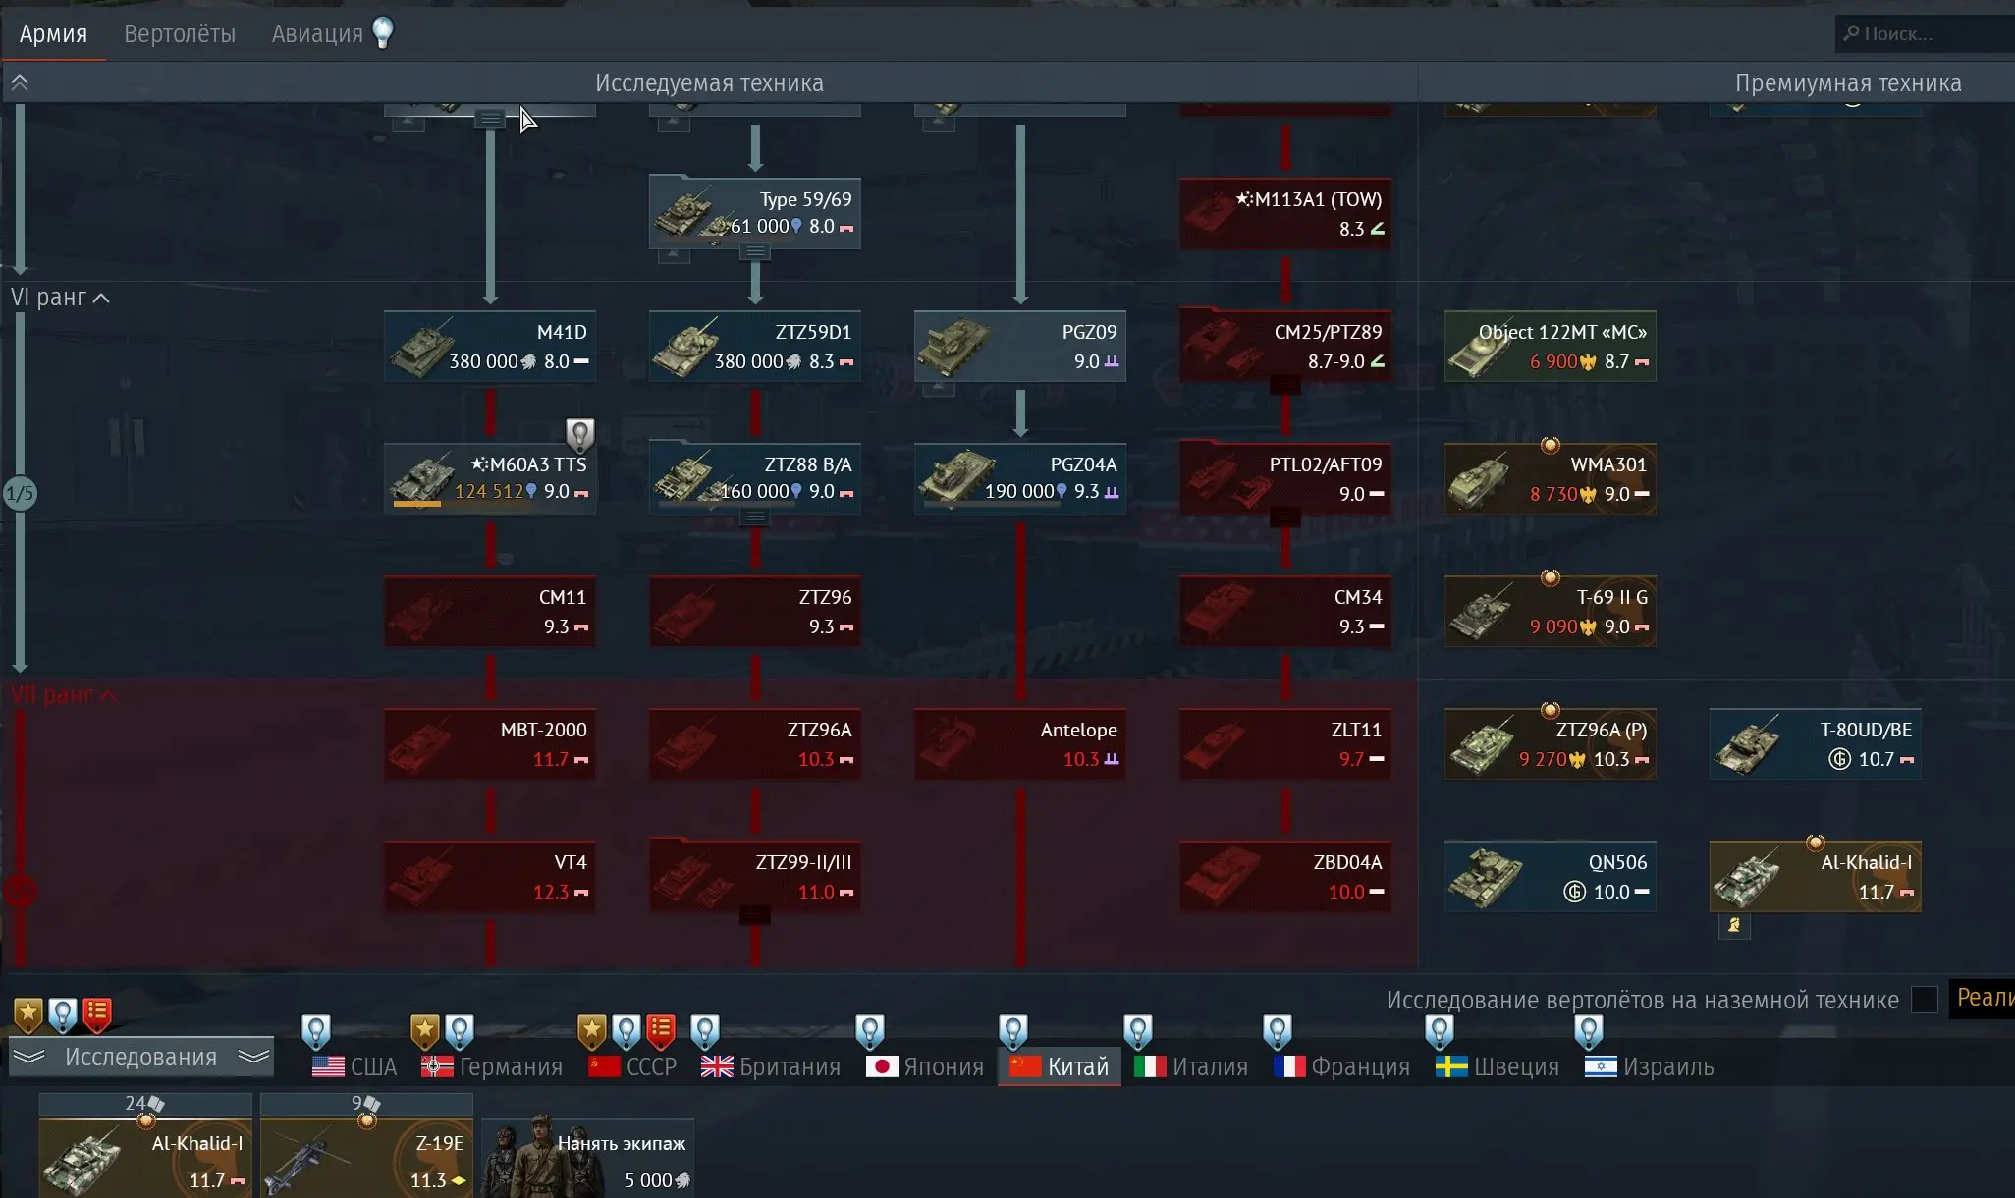Click the collapse double-chevron icon at top left
Screen dimensions: 2015x1198
(x=20, y=83)
